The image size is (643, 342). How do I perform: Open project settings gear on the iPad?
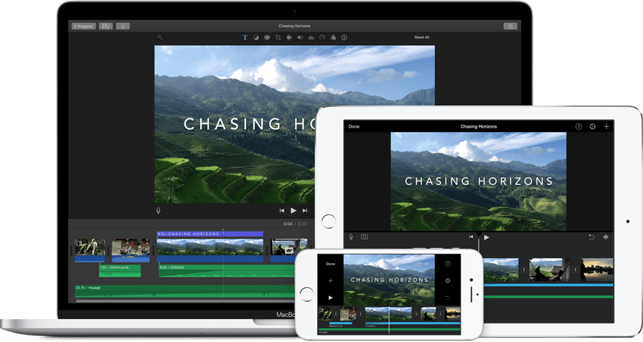(x=593, y=127)
